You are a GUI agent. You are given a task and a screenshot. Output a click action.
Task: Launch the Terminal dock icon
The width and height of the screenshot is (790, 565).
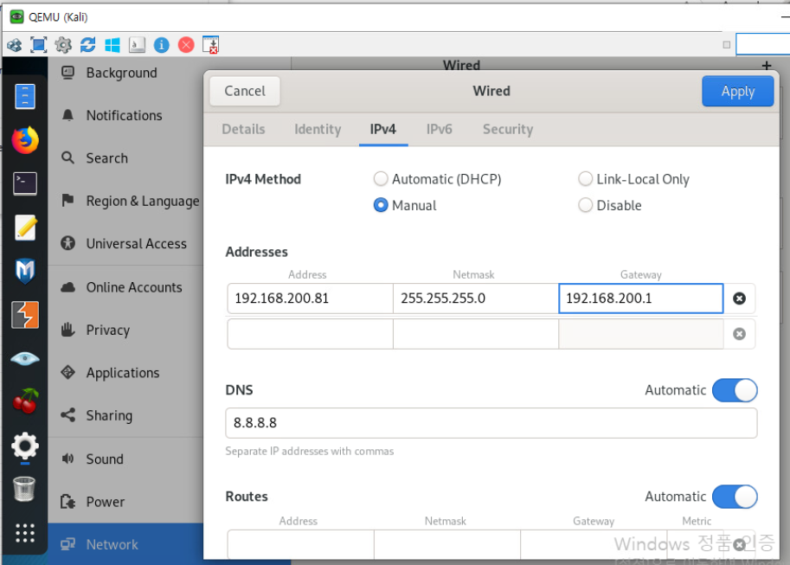(x=25, y=183)
